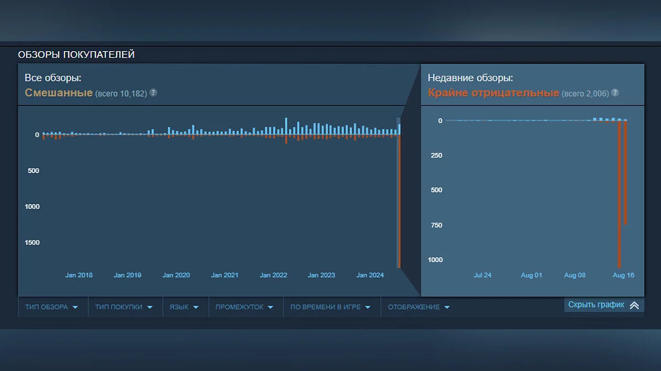Expand the ПРОМЕЖУТОК date range filter

pos(245,307)
